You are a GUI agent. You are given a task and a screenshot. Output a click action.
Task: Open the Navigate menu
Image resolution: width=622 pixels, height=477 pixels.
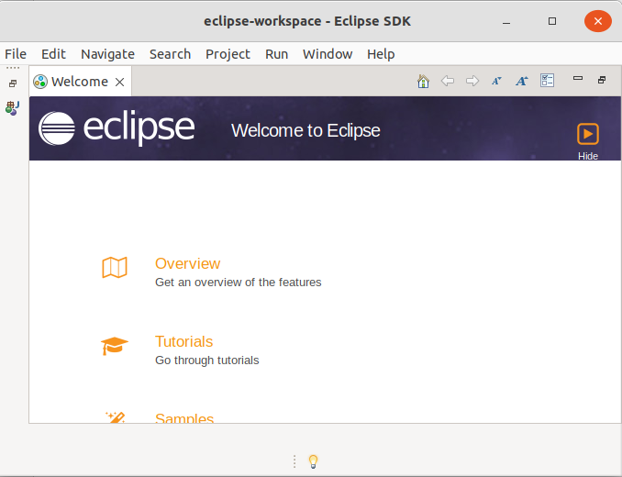107,54
